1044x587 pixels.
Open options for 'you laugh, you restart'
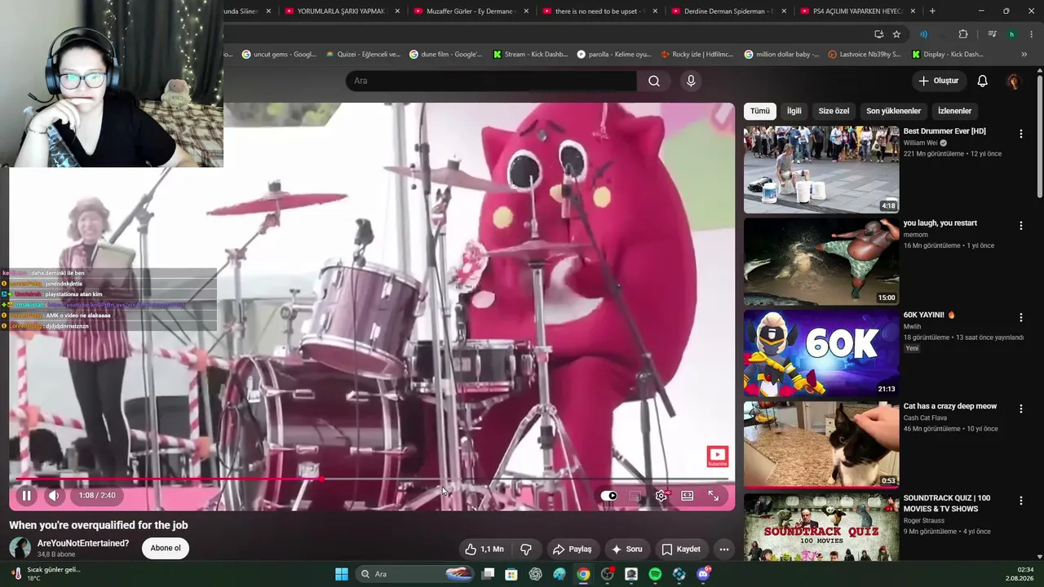(x=1020, y=226)
